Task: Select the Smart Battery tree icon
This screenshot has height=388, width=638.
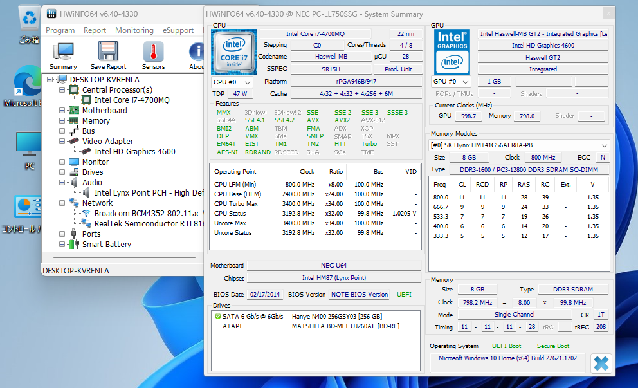Action: tap(74, 244)
